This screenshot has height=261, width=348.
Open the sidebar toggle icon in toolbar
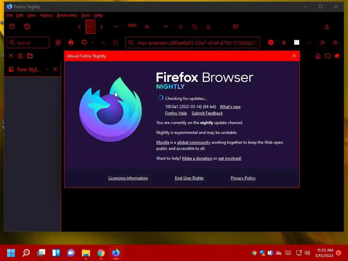pos(12,27)
